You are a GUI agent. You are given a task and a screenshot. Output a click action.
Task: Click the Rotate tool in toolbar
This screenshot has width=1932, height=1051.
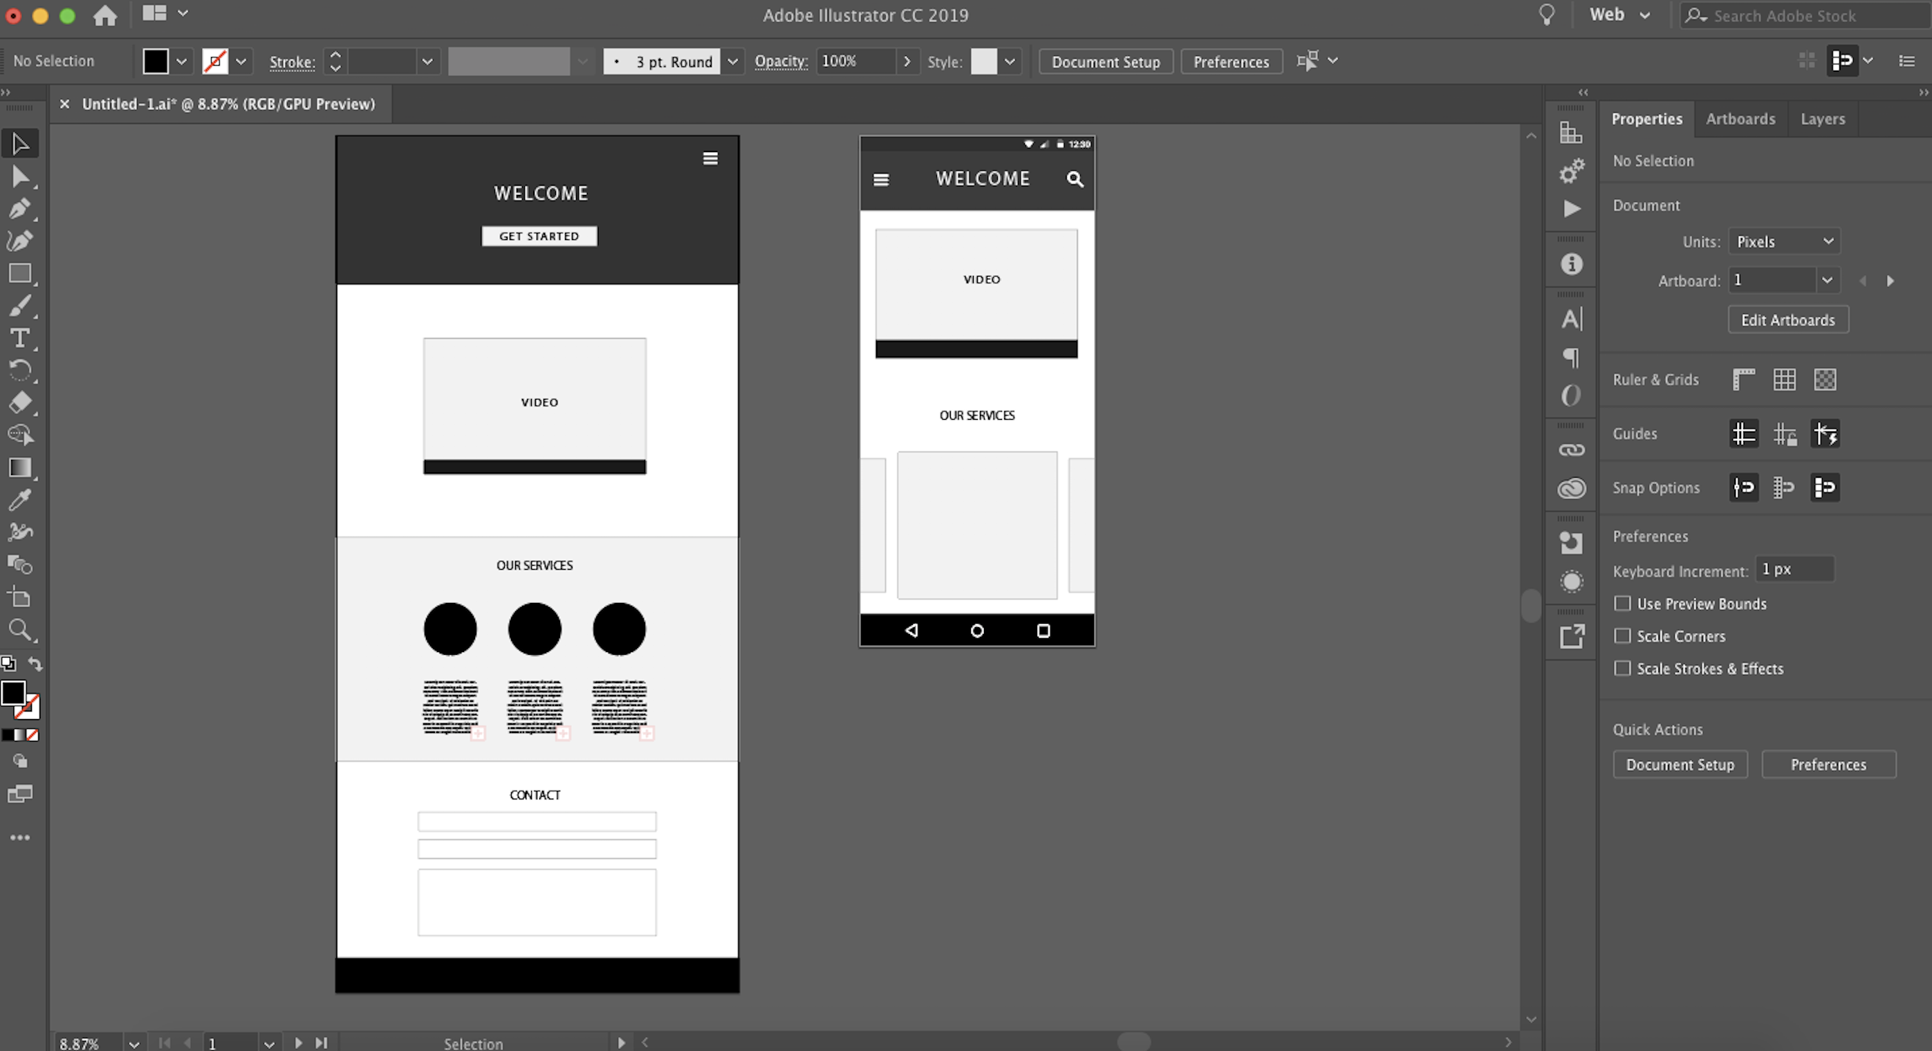coord(19,370)
